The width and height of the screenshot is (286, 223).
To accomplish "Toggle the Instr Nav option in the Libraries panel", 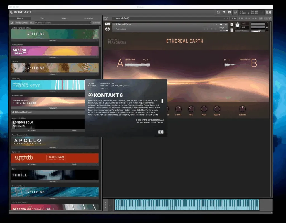I will point(97,22).
